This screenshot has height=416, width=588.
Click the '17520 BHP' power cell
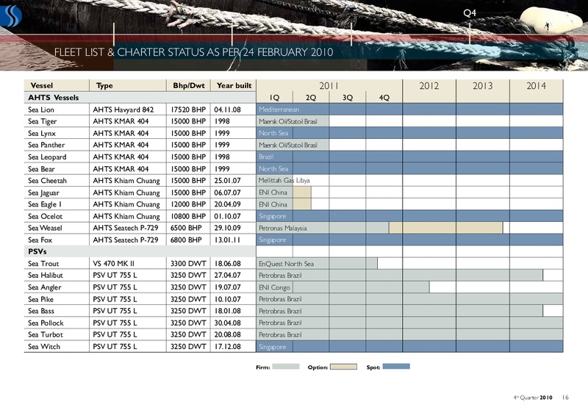(x=188, y=110)
